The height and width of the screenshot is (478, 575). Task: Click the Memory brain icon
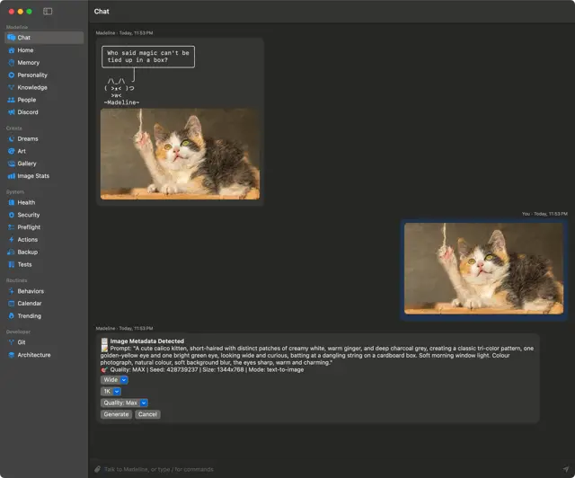coord(12,63)
